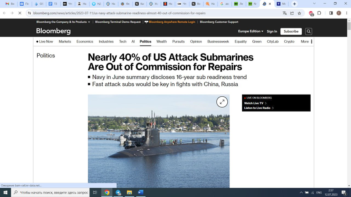Open the red extension with badge
The height and width of the screenshot is (197, 351).
(311, 14)
